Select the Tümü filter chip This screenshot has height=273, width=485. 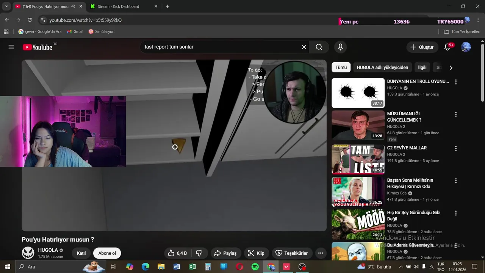tap(341, 67)
